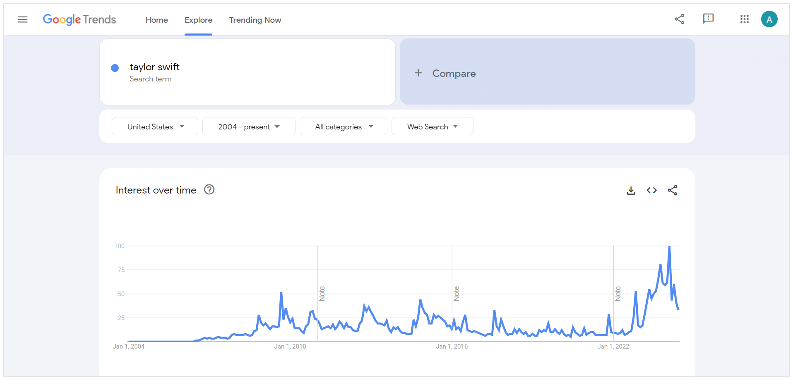The image size is (793, 380).
Task: Open the send feedback icon
Action: pos(708,19)
